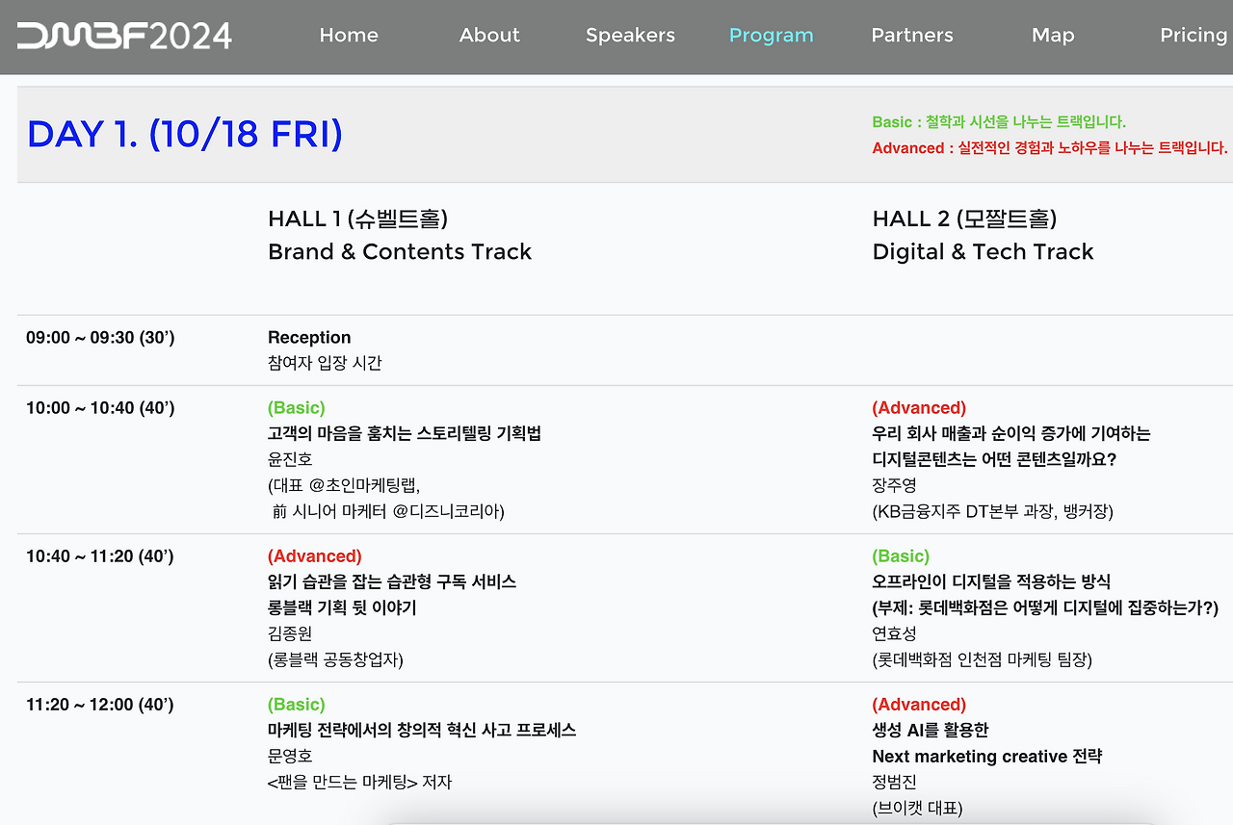Navigate to the Speakers section
The image size is (1233, 825).
click(630, 36)
